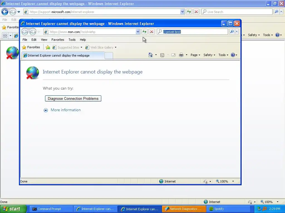Click 100% zoom level in front status bar
Image resolution: width=285 pixels, height=213 pixels.
tap(222, 181)
